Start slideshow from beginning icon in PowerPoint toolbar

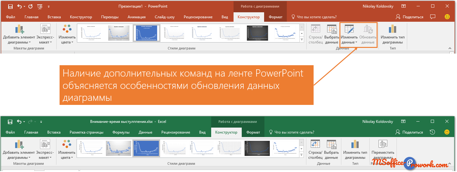[40, 6]
